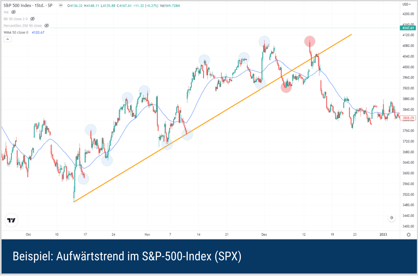418x276 pixels.
Task: Click the Vol 569.728M value in header
Action: (x=170, y=6)
